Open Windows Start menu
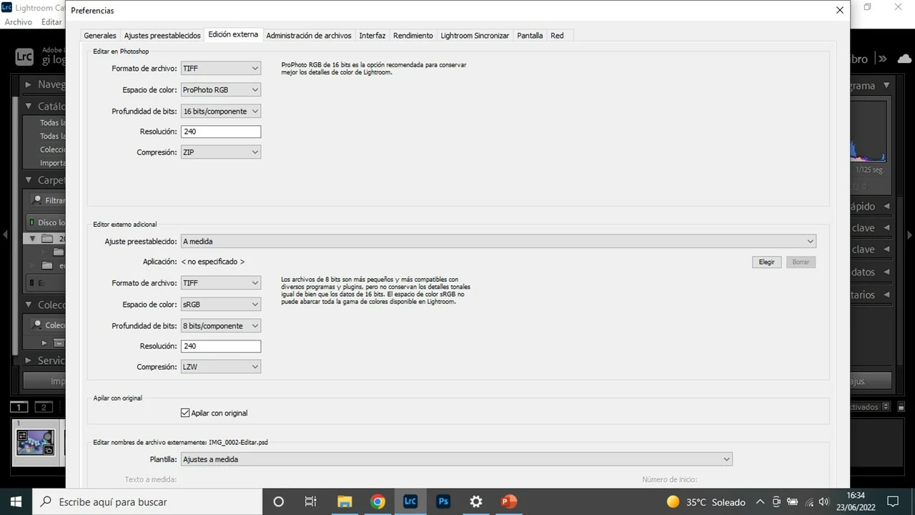 (x=16, y=501)
